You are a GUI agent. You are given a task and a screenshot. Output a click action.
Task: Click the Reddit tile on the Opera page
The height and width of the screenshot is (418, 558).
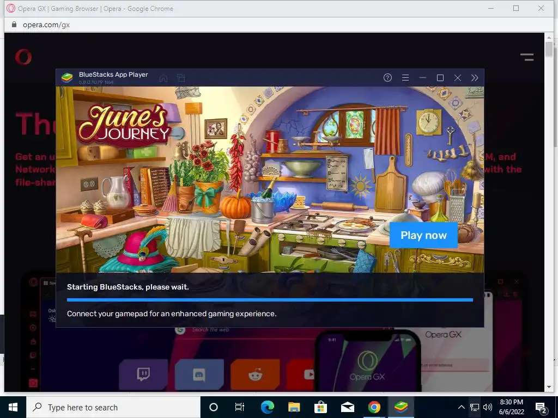pos(255,374)
